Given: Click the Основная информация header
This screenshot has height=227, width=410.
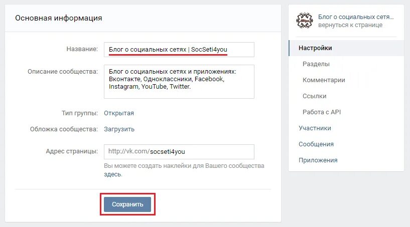Looking at the screenshot, I should (59, 18).
